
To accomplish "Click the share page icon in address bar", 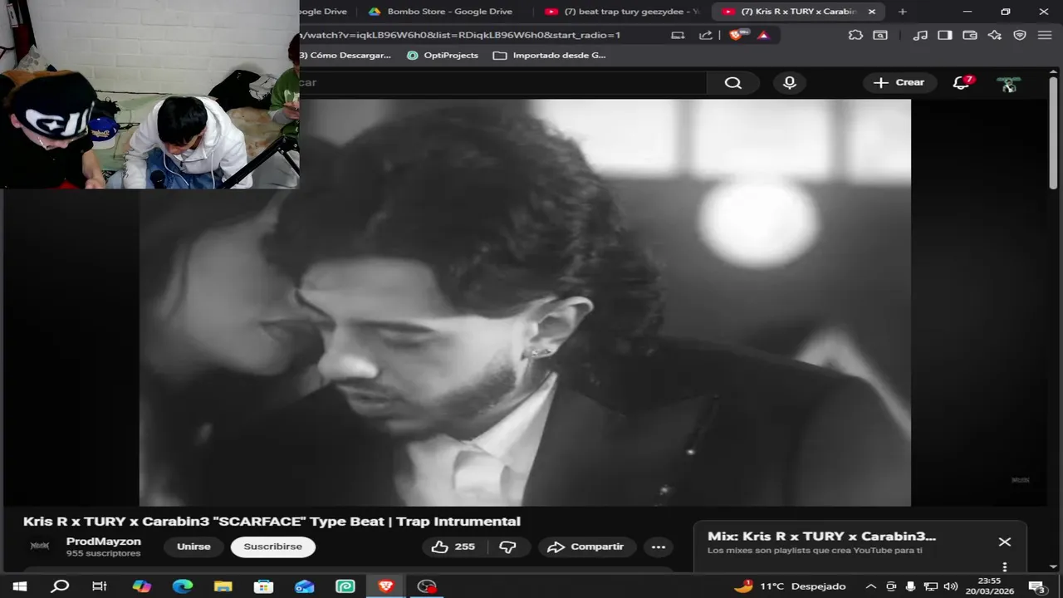I will tap(706, 35).
